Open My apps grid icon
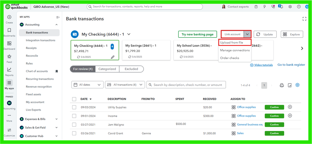 9,83
